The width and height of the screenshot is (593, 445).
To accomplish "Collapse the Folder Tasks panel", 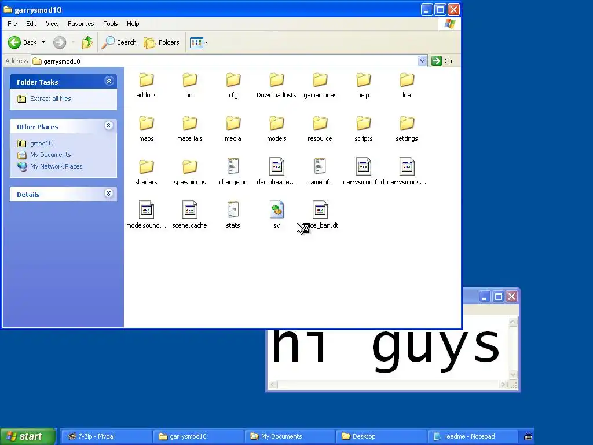I will [109, 81].
